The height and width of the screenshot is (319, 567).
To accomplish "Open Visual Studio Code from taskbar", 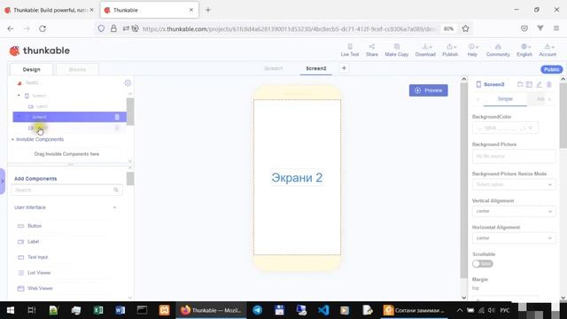I will pyautogui.click(x=323, y=310).
